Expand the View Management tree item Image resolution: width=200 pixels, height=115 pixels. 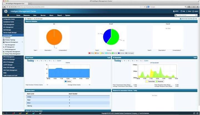click(x=4, y=45)
